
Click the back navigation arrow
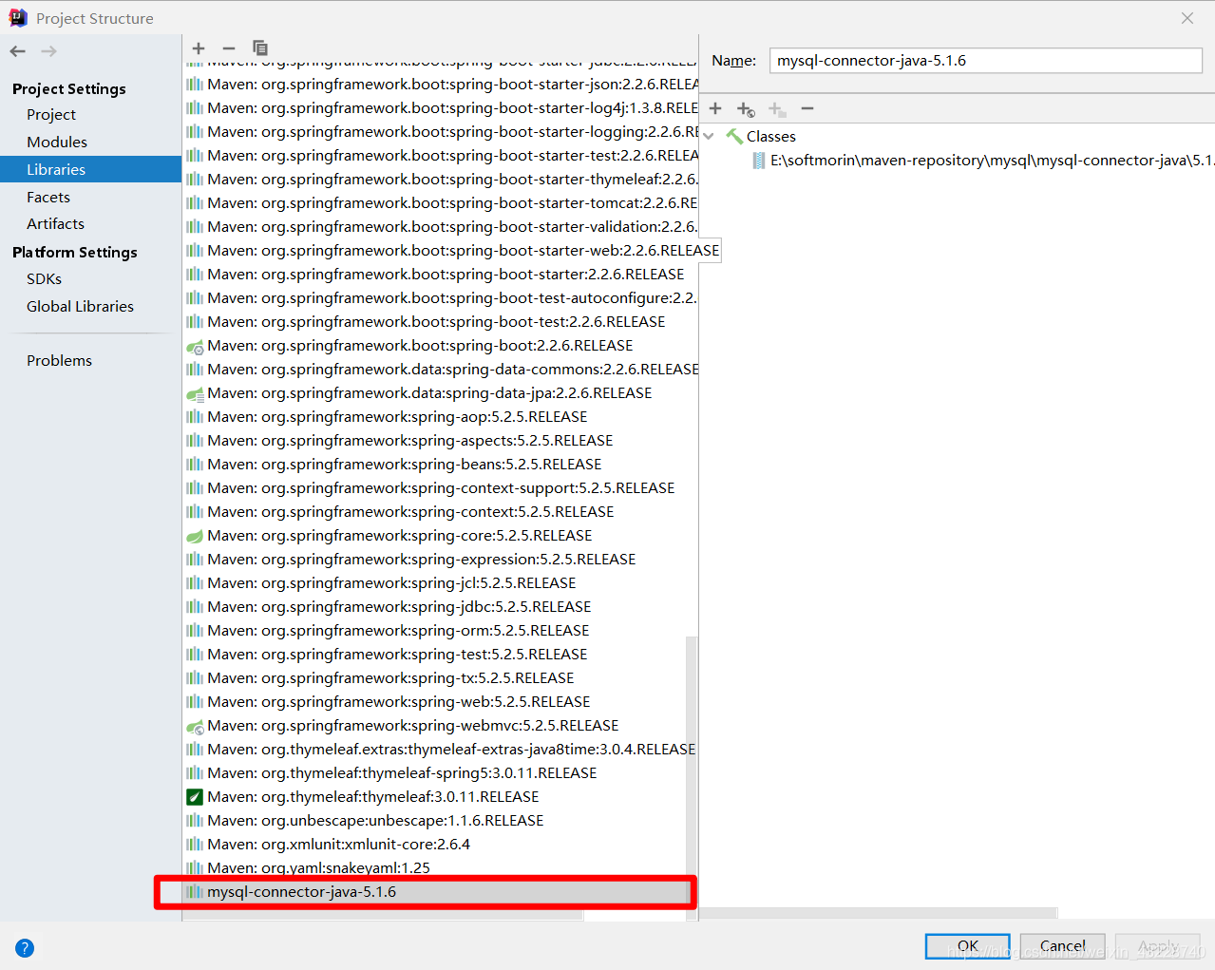pyautogui.click(x=17, y=51)
